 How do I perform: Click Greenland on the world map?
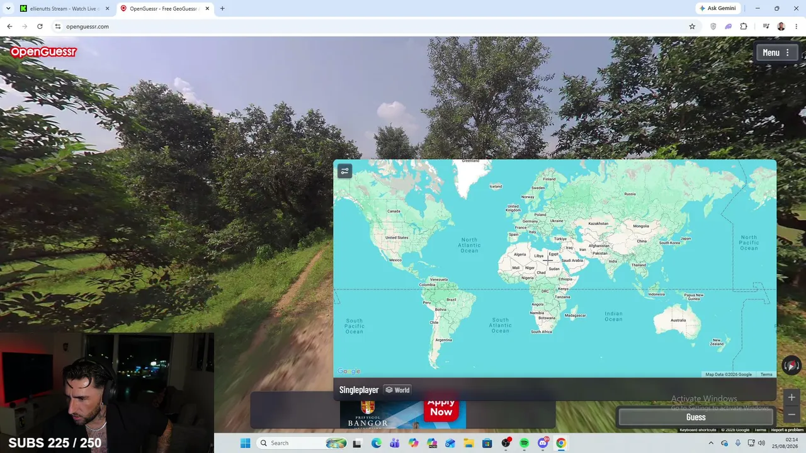pos(470,161)
